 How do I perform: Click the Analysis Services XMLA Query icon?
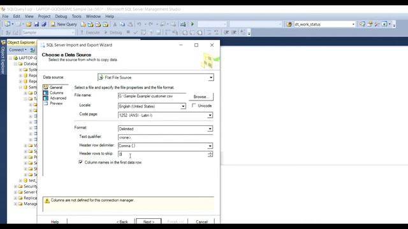106,24
